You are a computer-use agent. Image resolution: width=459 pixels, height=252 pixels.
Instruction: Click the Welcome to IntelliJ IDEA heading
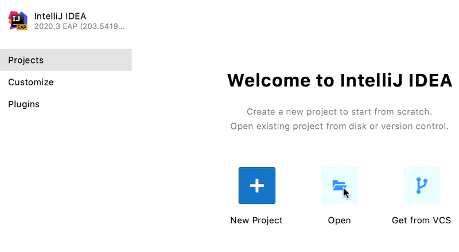[x=339, y=81]
